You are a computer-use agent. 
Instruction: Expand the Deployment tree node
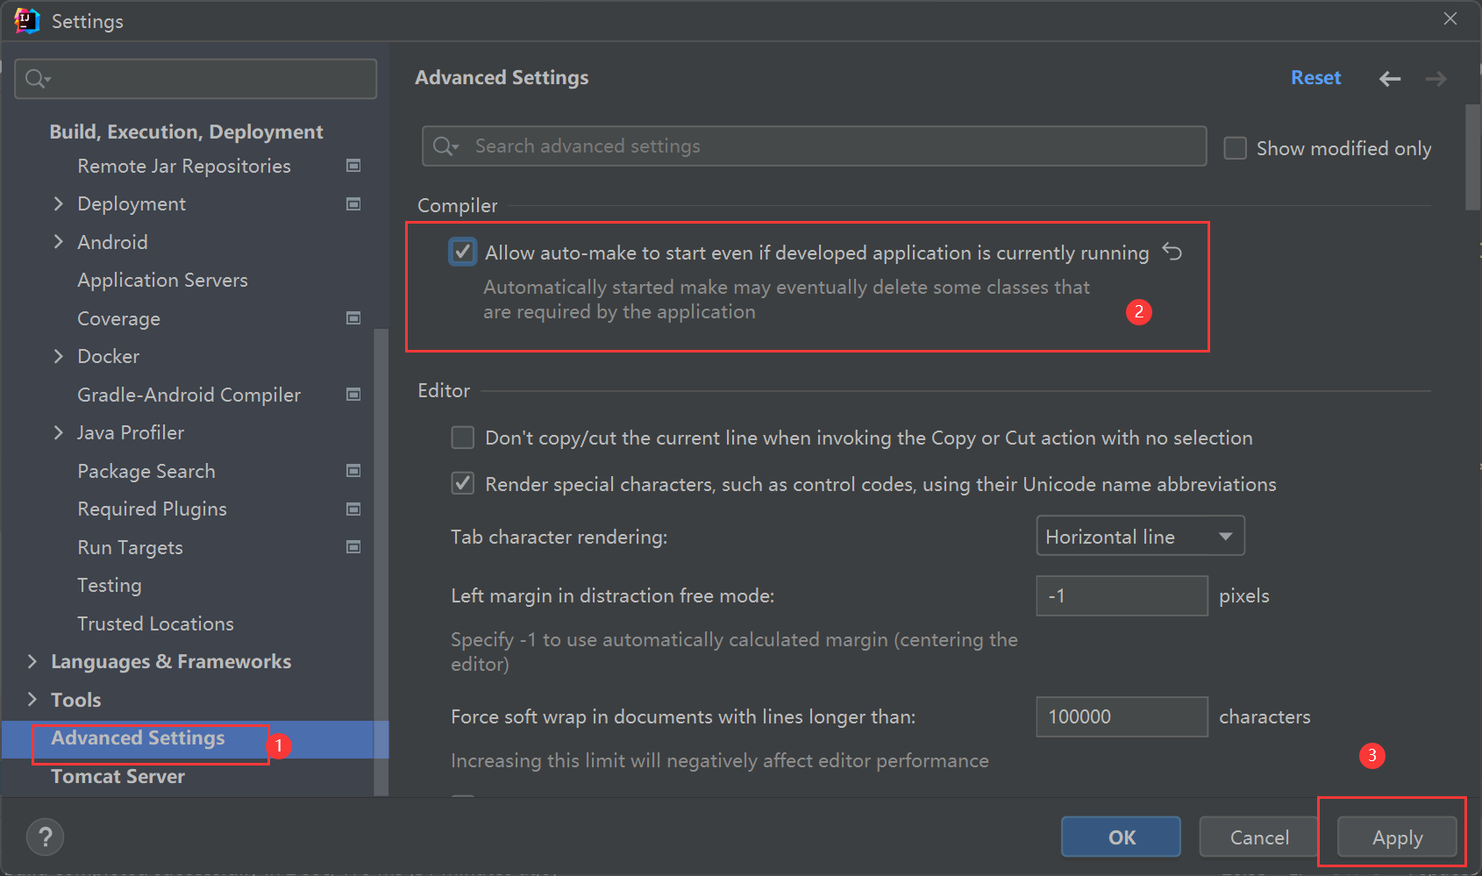pyautogui.click(x=58, y=204)
